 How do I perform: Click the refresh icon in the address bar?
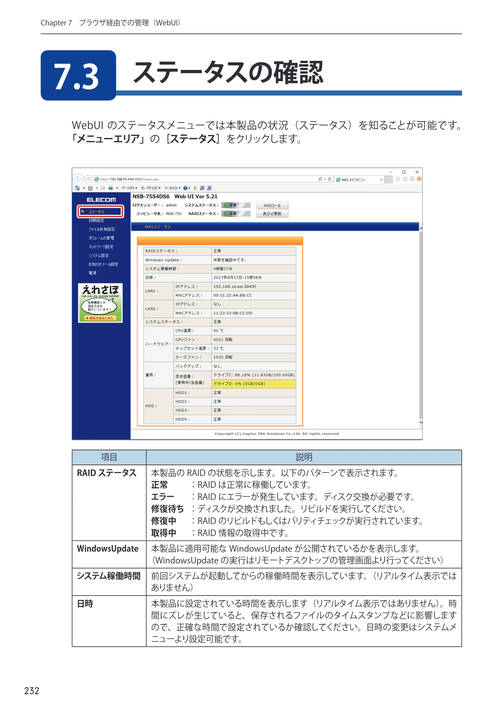330,179
